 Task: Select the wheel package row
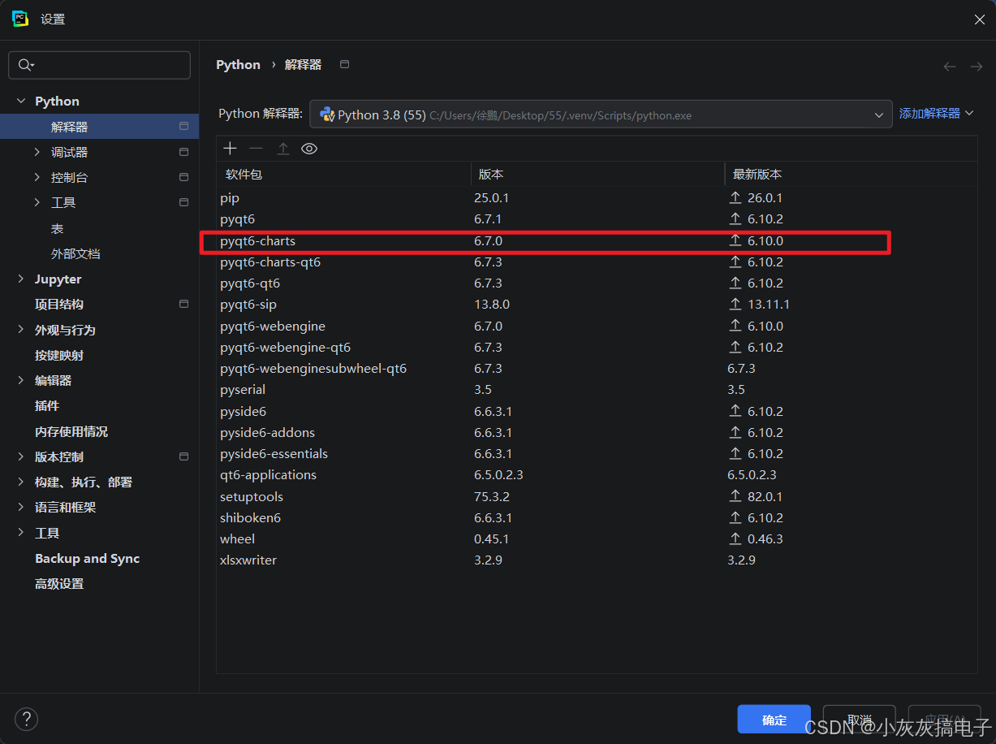(x=597, y=539)
